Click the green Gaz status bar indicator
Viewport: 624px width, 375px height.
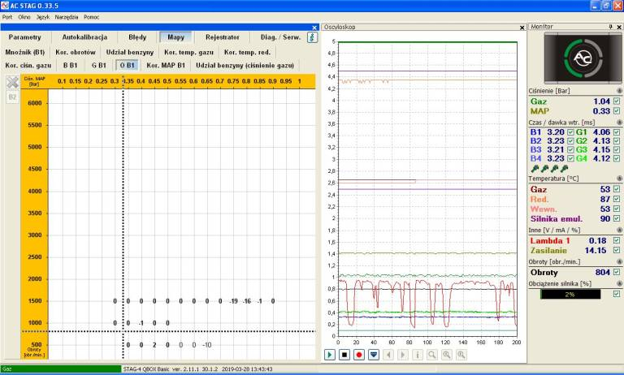click(x=61, y=369)
